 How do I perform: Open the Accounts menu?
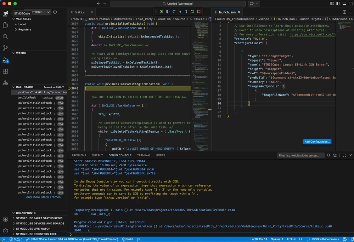tap(5, 219)
